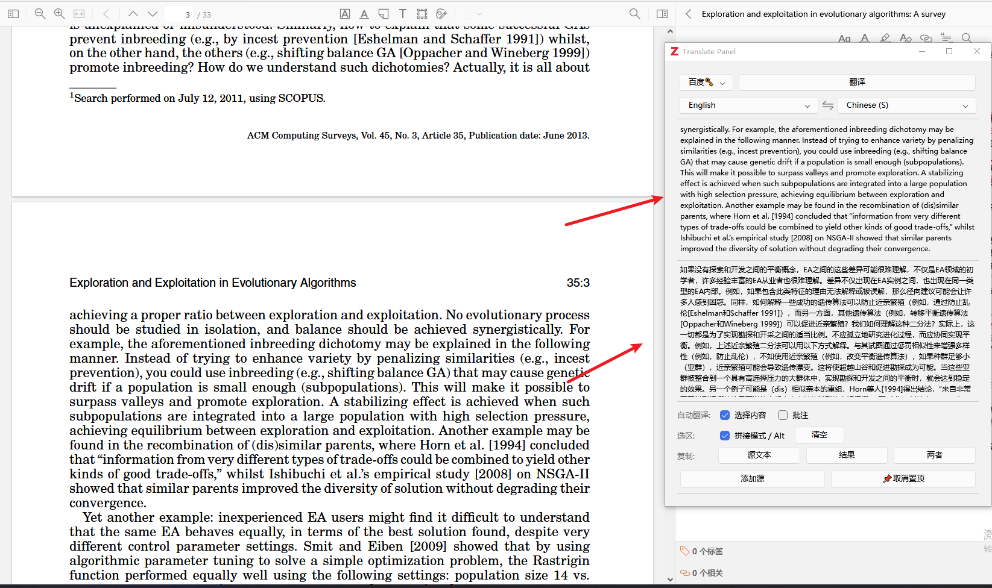Screen dimensions: 992x588
Task: Click the item title 'Exploration and exploitation in evolutionary algorithms'
Action: pyautogui.click(x=824, y=14)
